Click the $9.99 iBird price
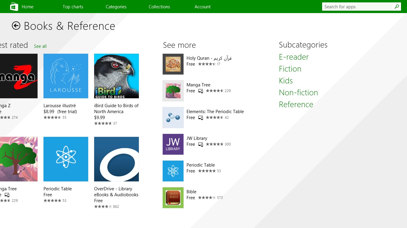 100,118
